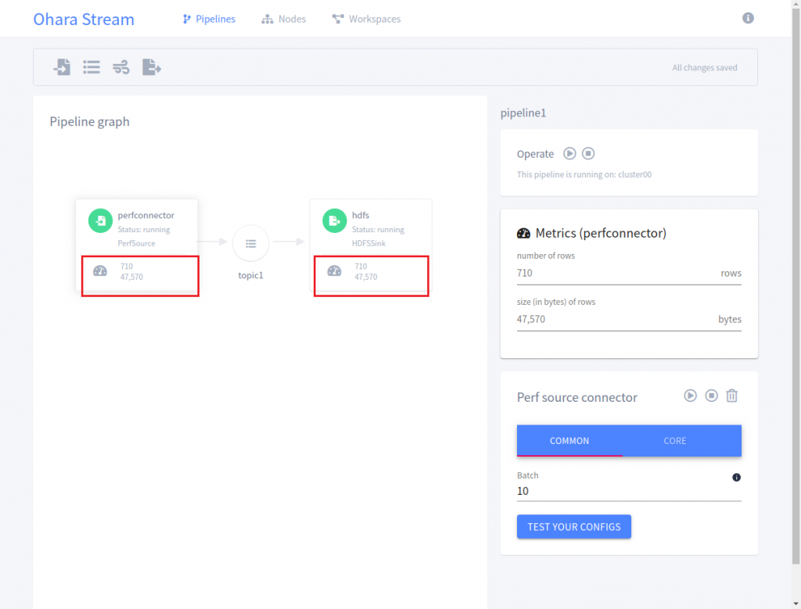Image resolution: width=801 pixels, height=609 pixels.
Task: Open the Nodes navigation tab
Action: coord(283,19)
